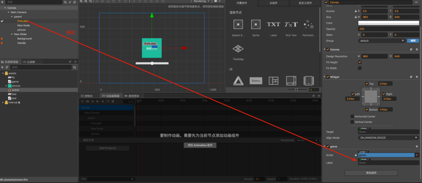Click the icon size slider in node library
This screenshot has height=183, width=422.
pyautogui.click(x=297, y=90)
